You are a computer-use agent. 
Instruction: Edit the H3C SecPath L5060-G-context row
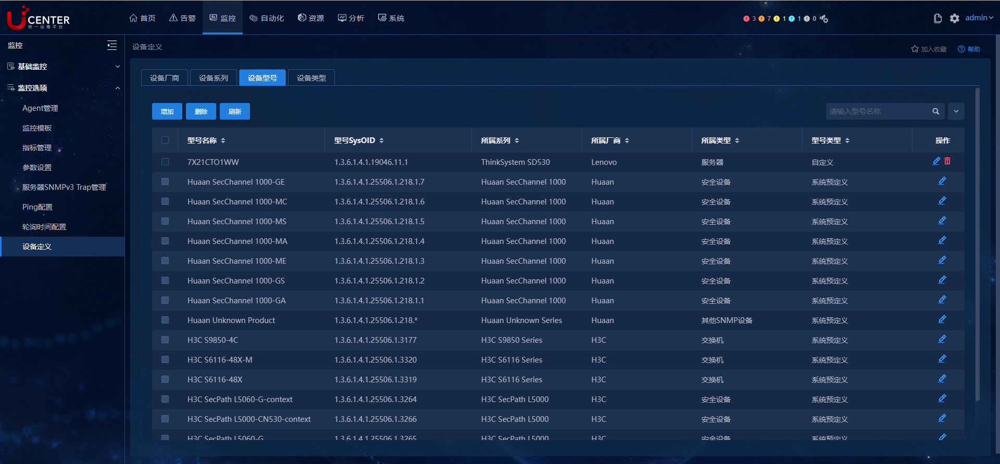click(x=942, y=398)
